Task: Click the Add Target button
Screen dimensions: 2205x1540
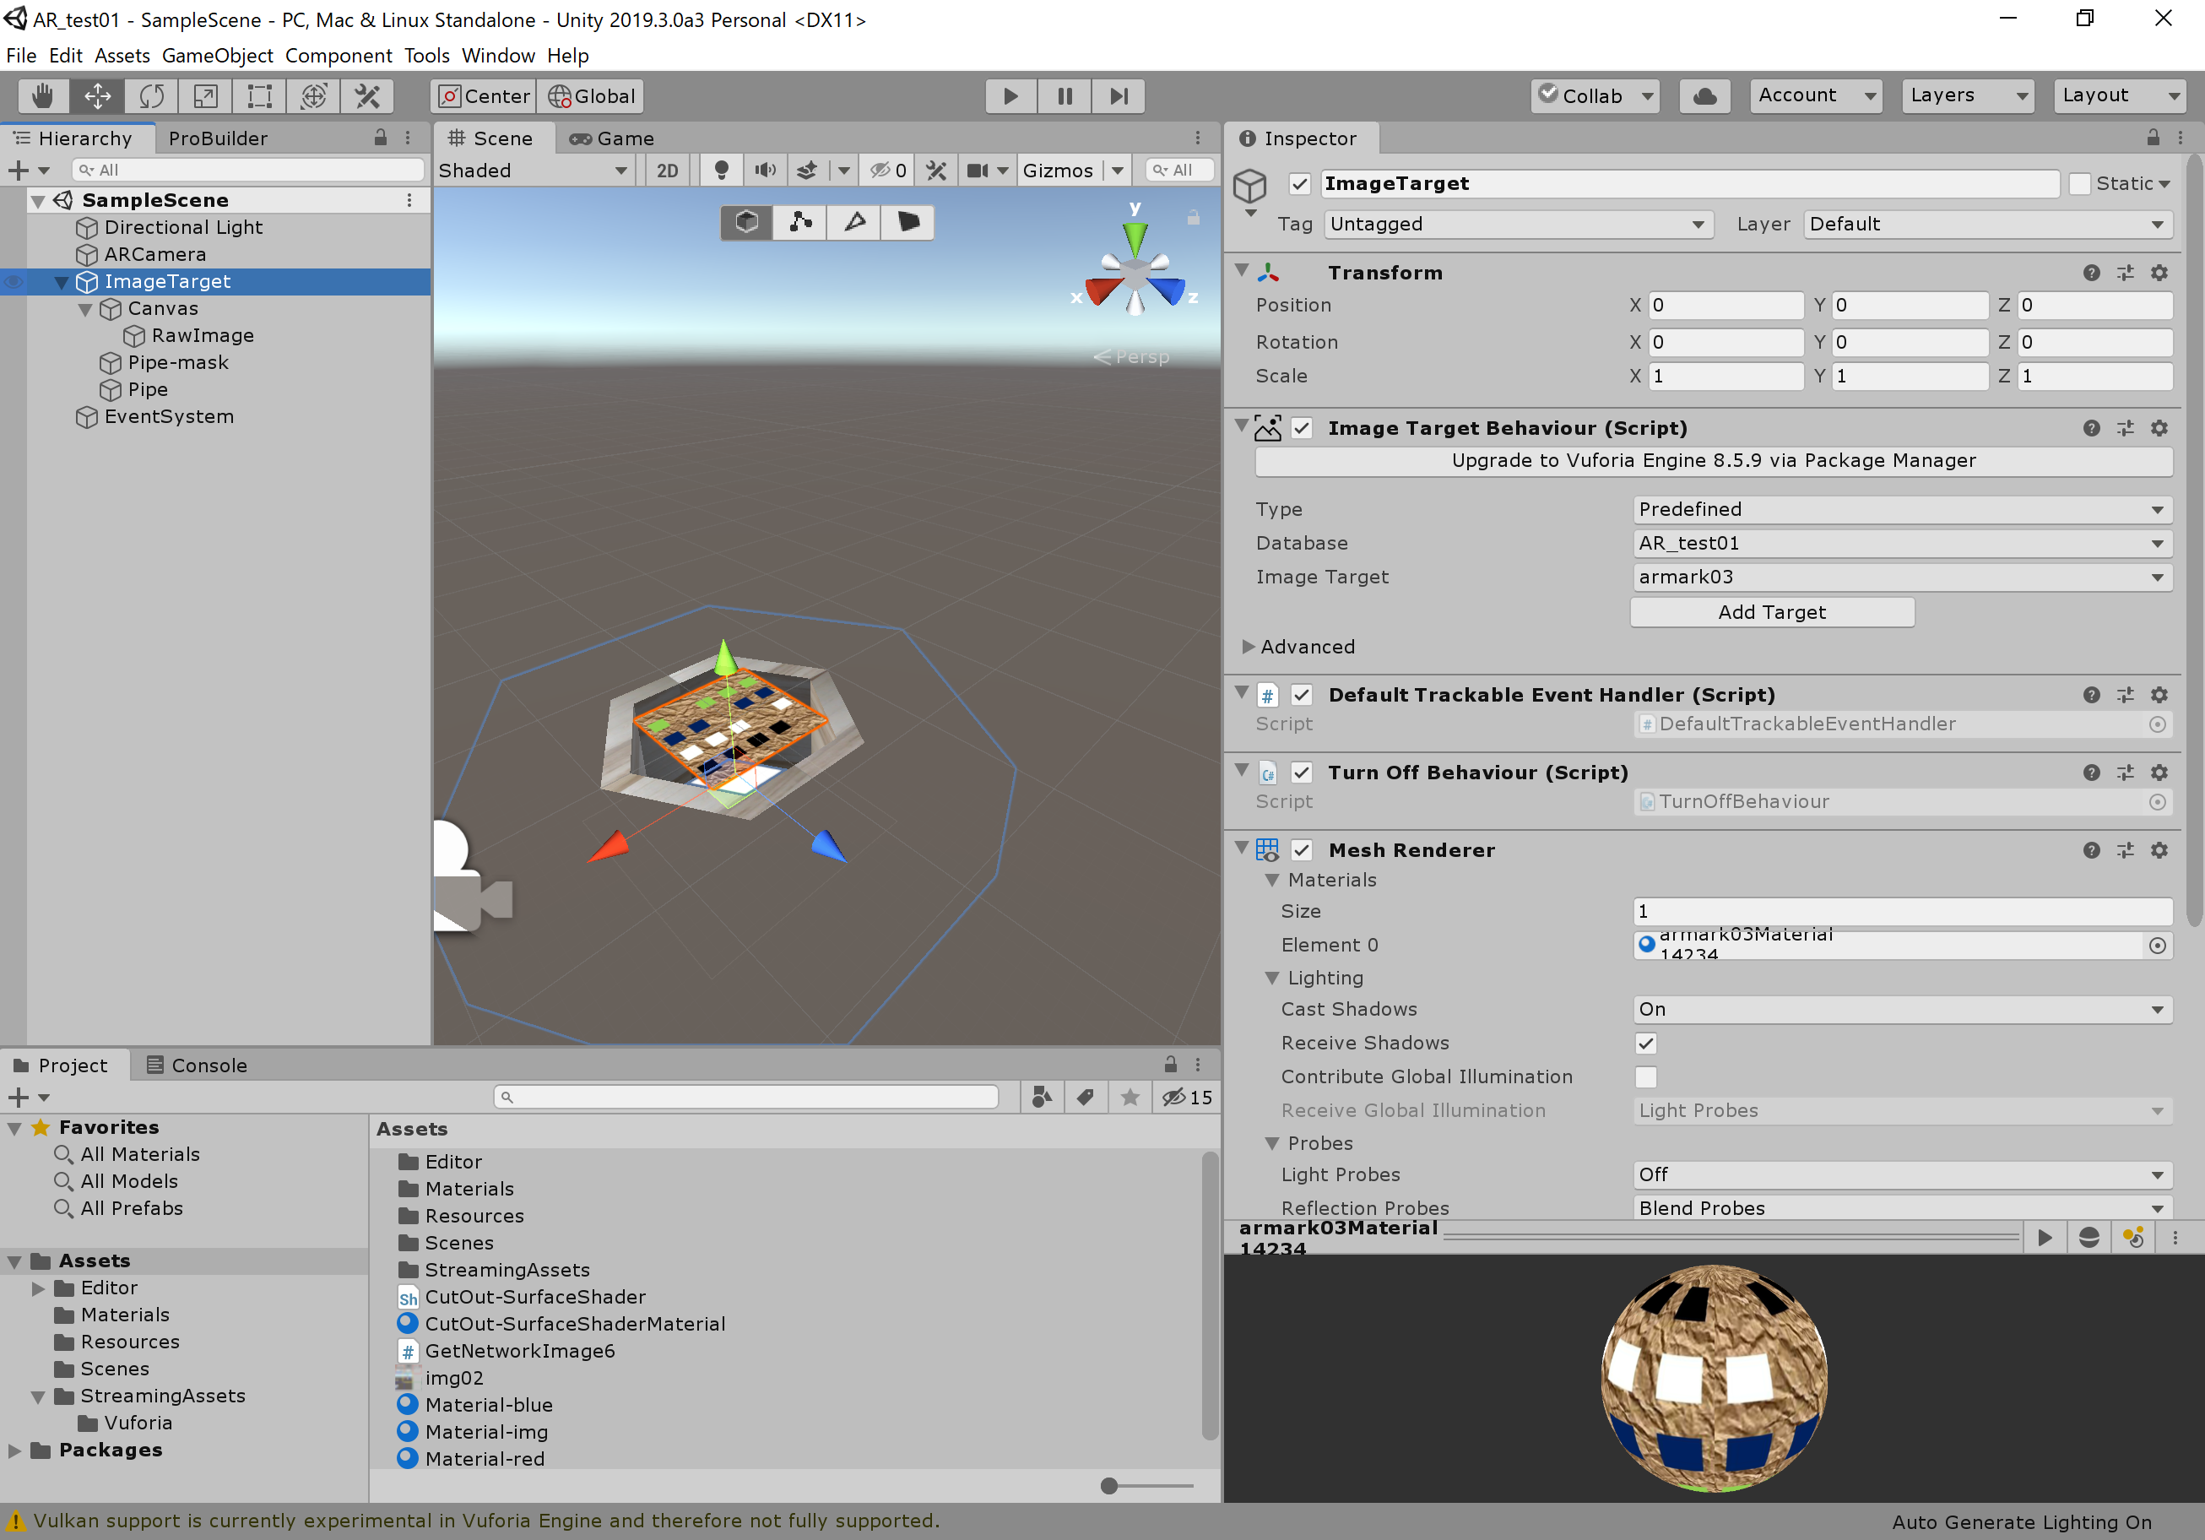Action: click(1771, 612)
